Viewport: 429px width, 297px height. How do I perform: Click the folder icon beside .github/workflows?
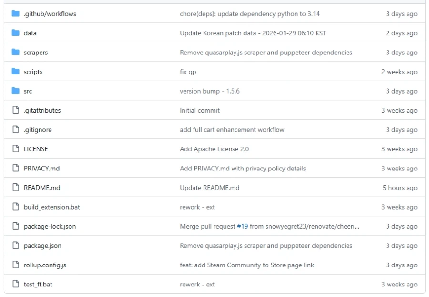[15, 14]
